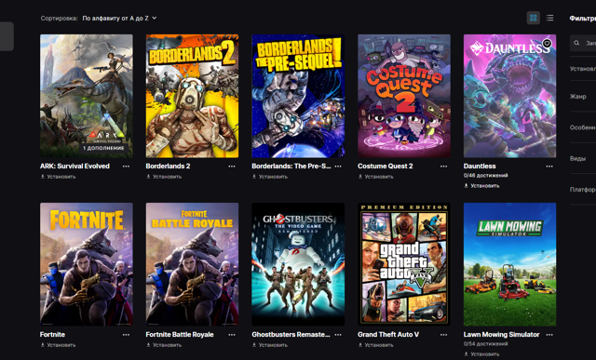Click Установить under Borderlands 2

pos(164,177)
